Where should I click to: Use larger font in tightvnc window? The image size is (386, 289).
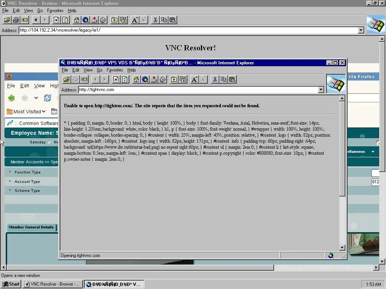click(x=194, y=79)
